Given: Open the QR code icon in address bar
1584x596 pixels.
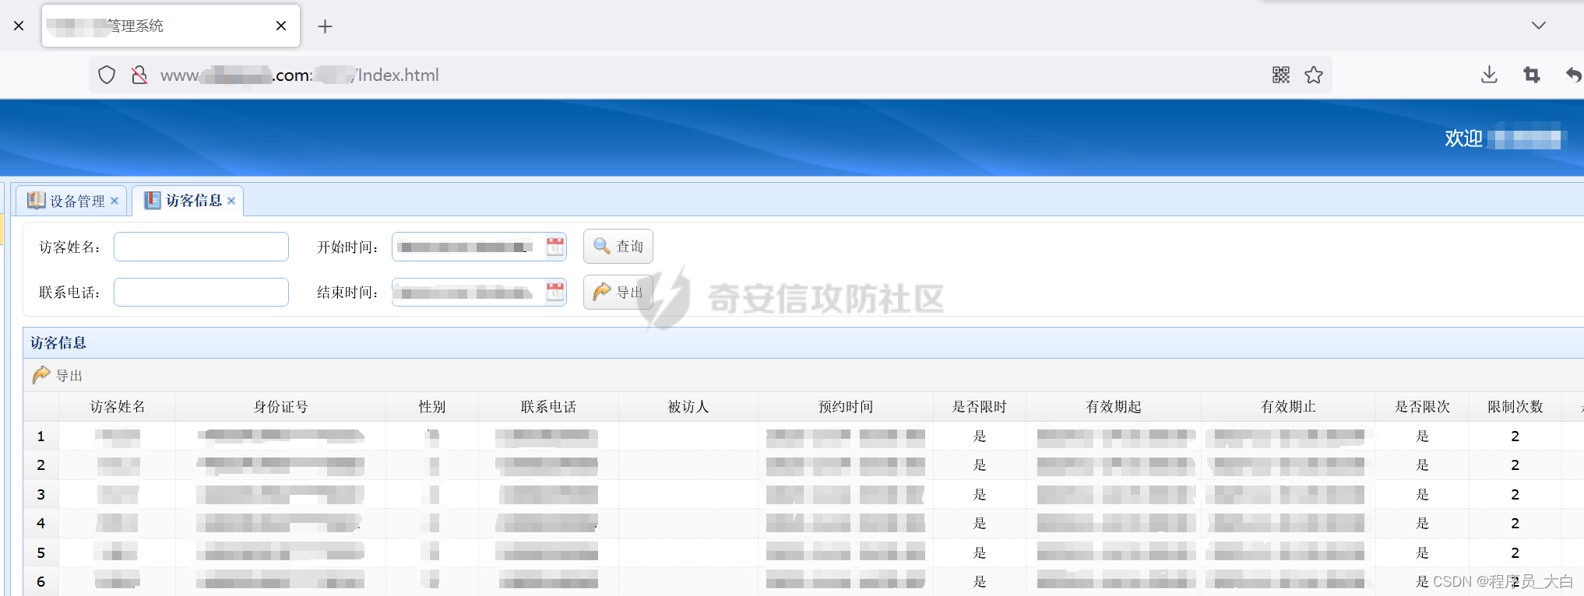Looking at the screenshot, I should (x=1281, y=75).
